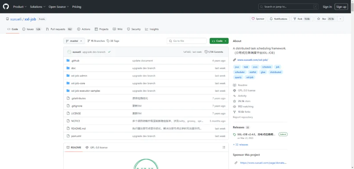Switch to the GPL-3.0 license tab
This screenshot has width=354, height=169.
(x=96, y=147)
